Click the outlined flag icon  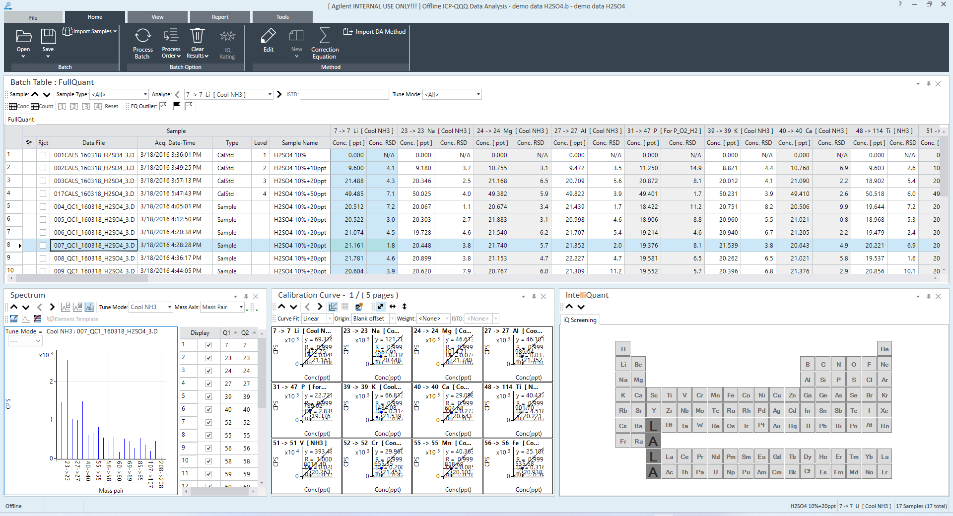(x=189, y=106)
